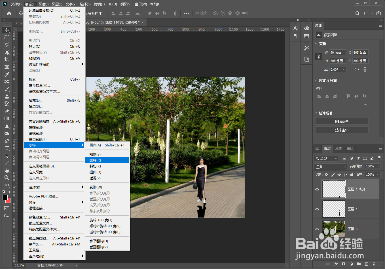Open rotation angle dropdown in Properties

tap(344, 70)
